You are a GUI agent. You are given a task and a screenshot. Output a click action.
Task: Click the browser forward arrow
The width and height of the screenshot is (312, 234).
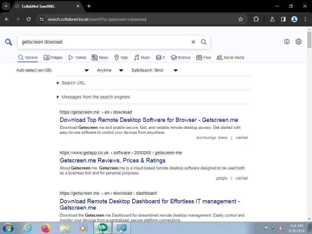[x=18, y=19]
